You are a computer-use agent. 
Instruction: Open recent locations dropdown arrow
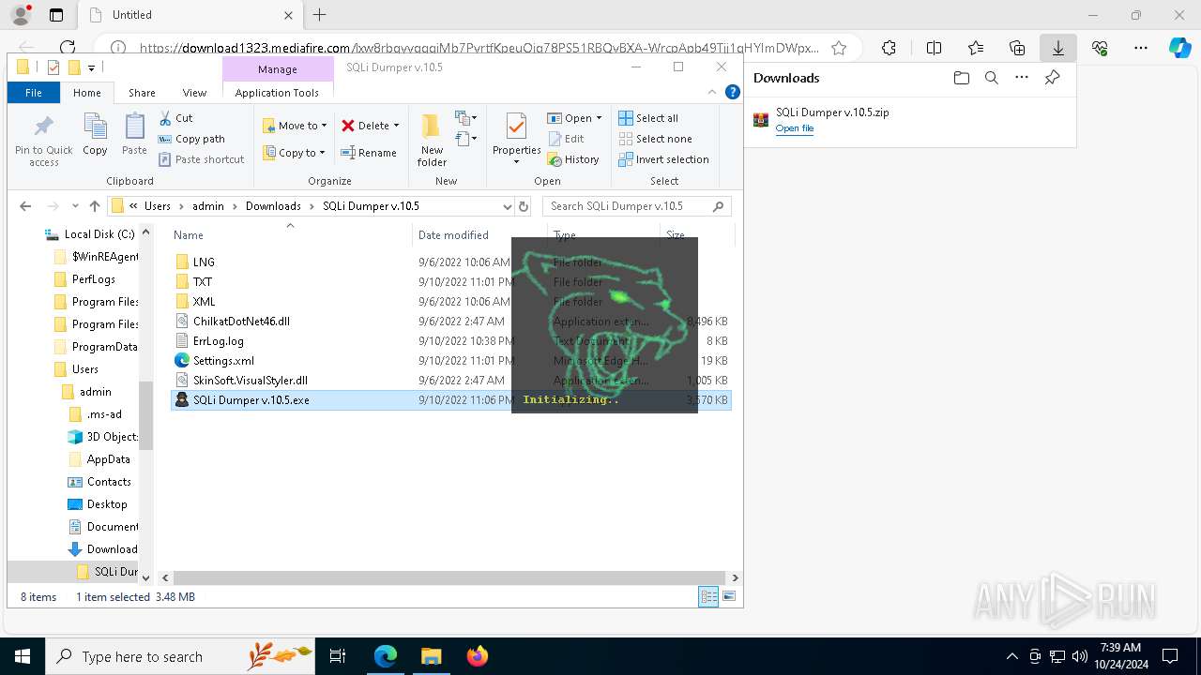(76, 206)
